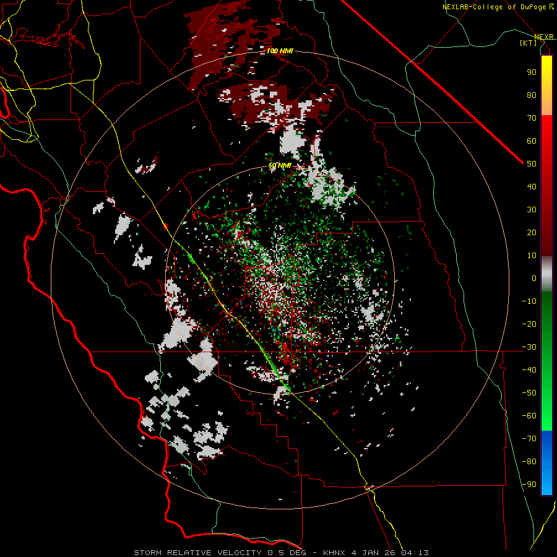Viewport: 557px width, 557px height.
Task: Click the [KT] units label
Action: tap(529, 43)
